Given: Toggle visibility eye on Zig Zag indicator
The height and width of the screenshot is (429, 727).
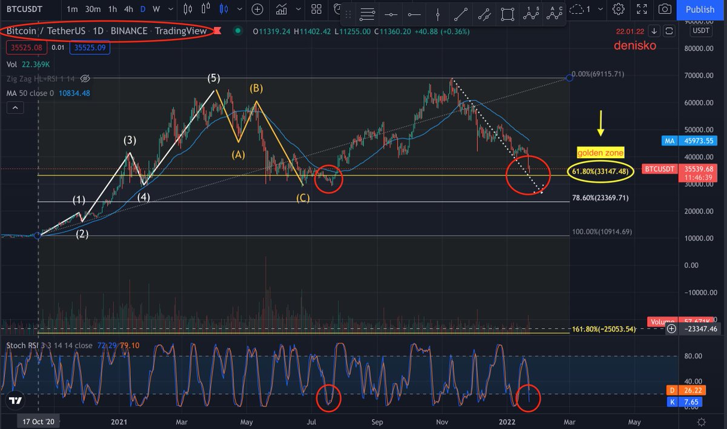Looking at the screenshot, I should tap(85, 79).
